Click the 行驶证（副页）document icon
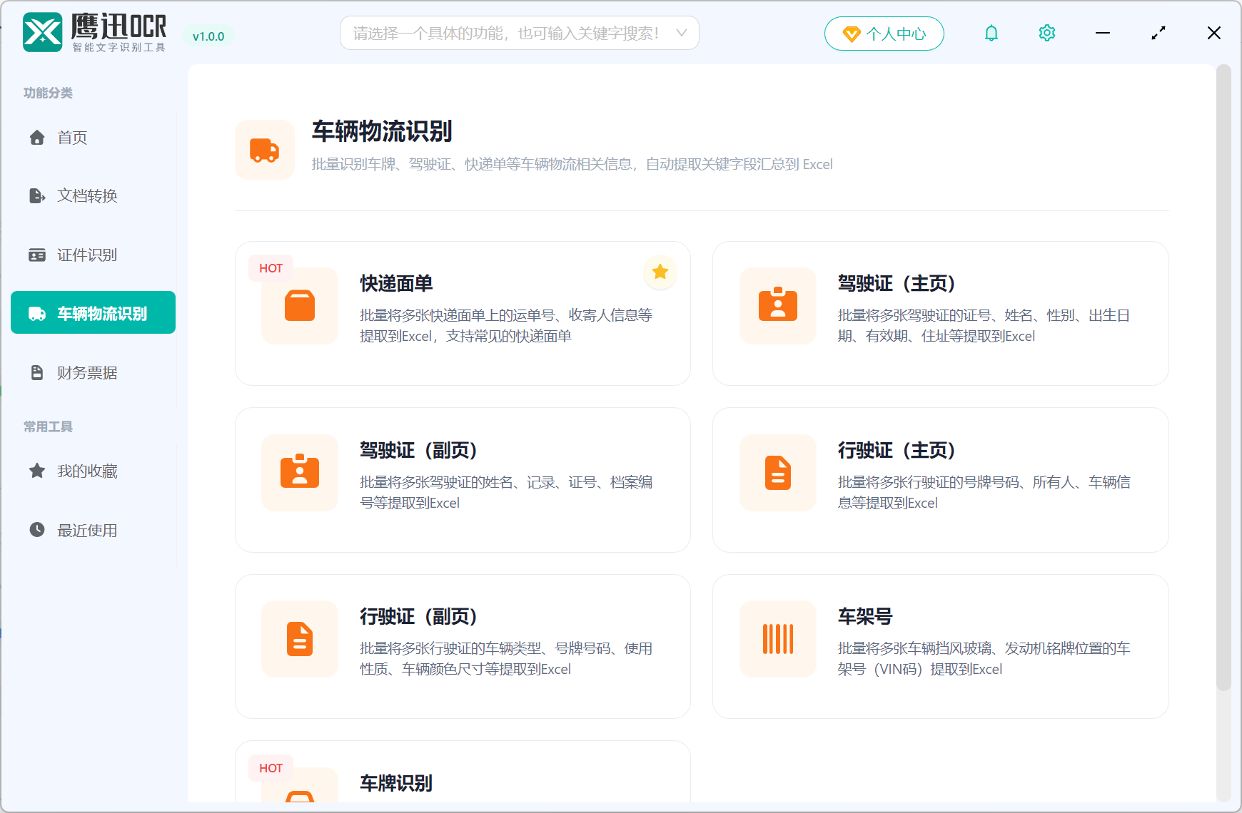Image resolution: width=1242 pixels, height=813 pixels. coord(299,638)
